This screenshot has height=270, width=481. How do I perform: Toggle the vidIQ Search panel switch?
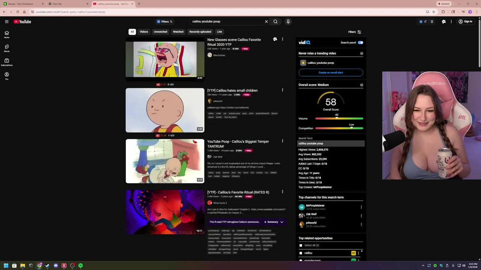point(360,42)
